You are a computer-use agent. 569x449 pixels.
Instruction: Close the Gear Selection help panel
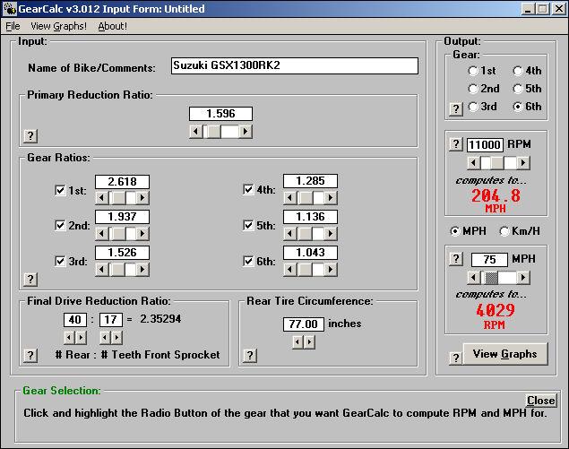[x=540, y=401]
